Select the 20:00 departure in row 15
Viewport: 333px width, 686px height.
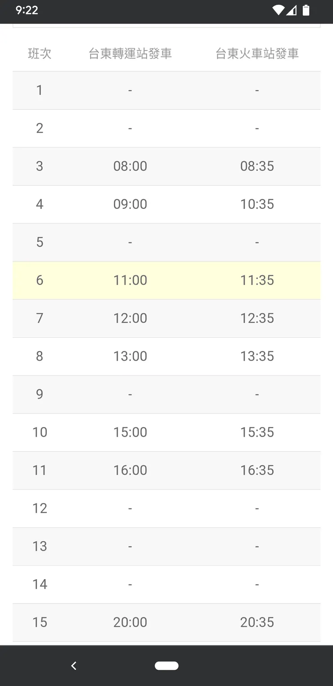130,622
